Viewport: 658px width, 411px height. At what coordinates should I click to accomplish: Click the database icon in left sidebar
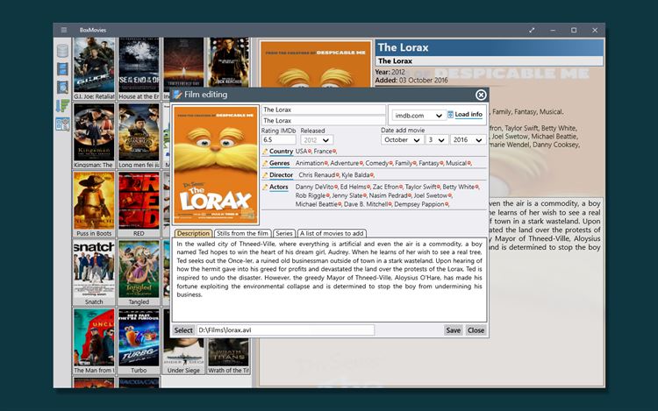pyautogui.click(x=62, y=51)
